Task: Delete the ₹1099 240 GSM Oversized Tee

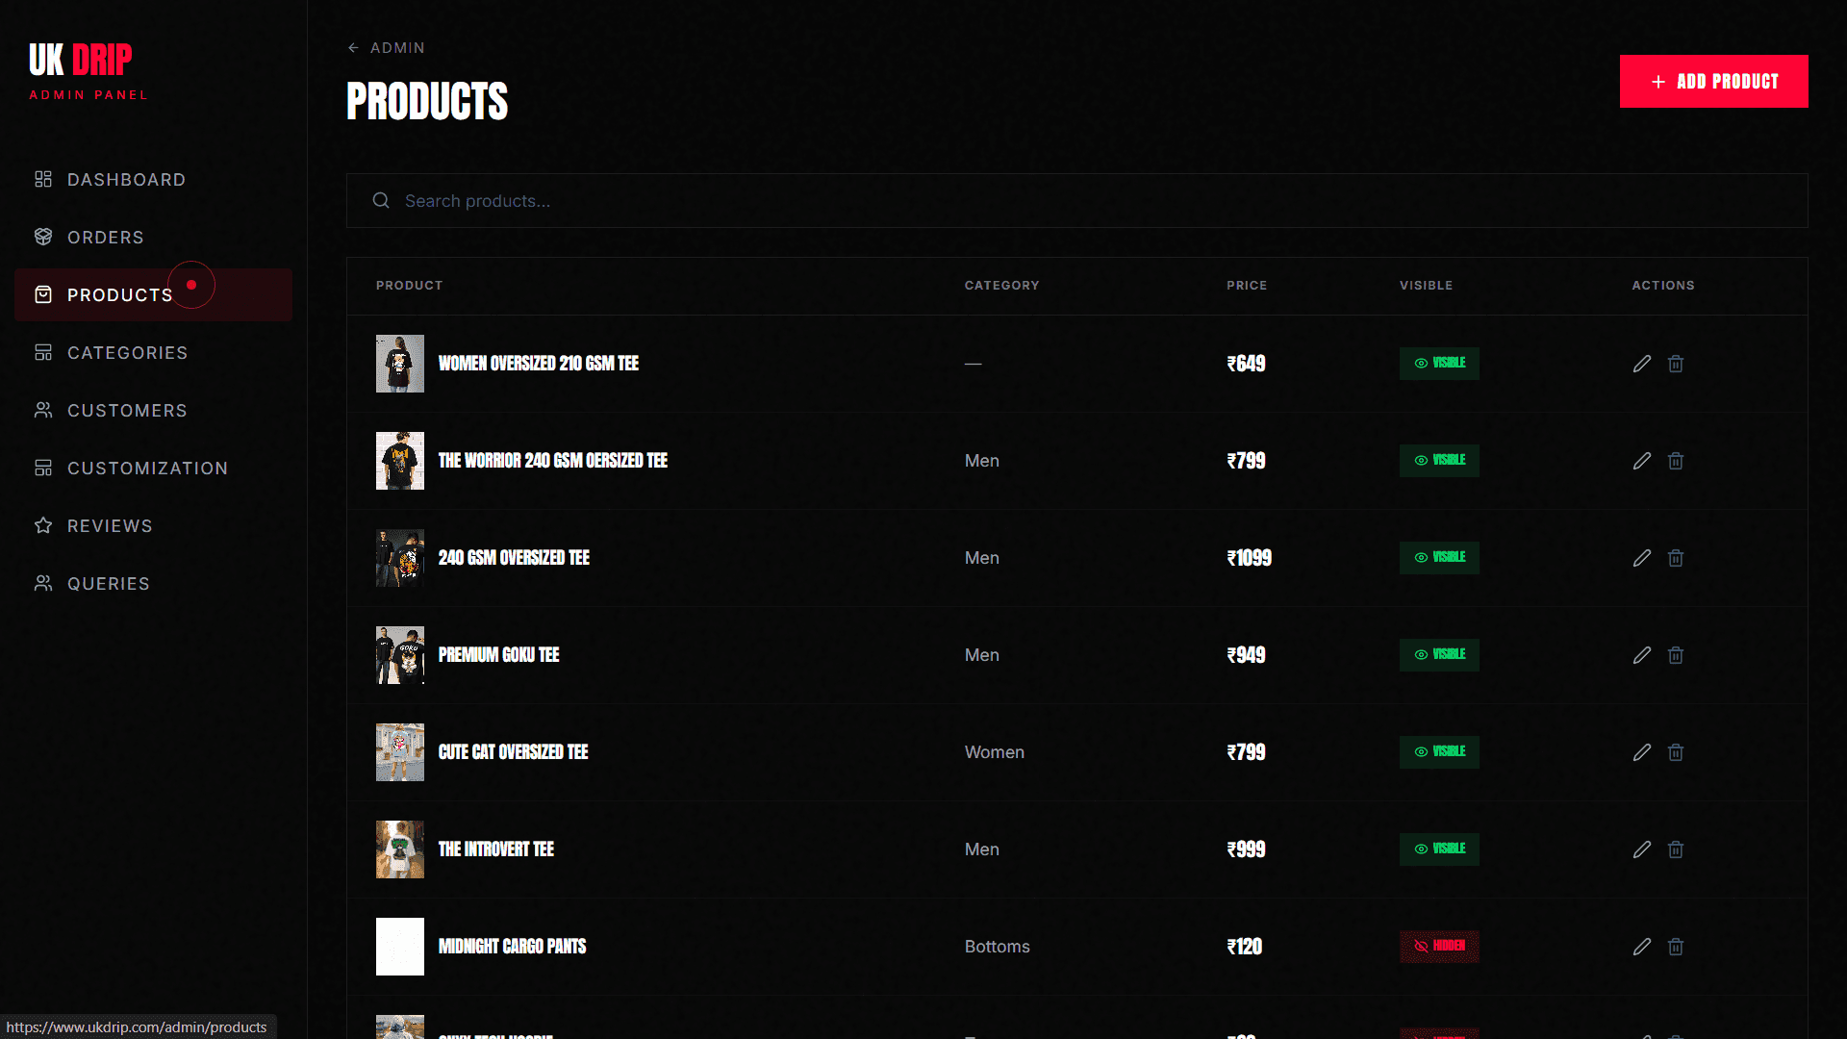Action: (1676, 558)
